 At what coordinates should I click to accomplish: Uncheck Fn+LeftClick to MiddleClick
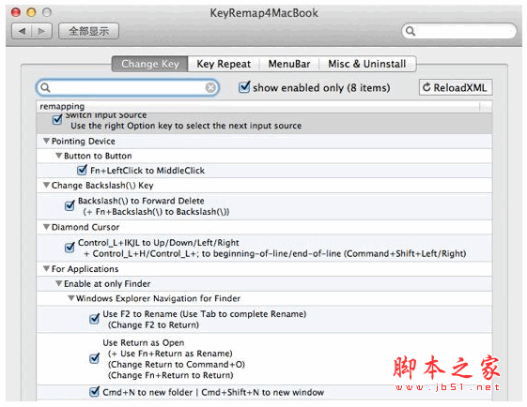(82, 170)
